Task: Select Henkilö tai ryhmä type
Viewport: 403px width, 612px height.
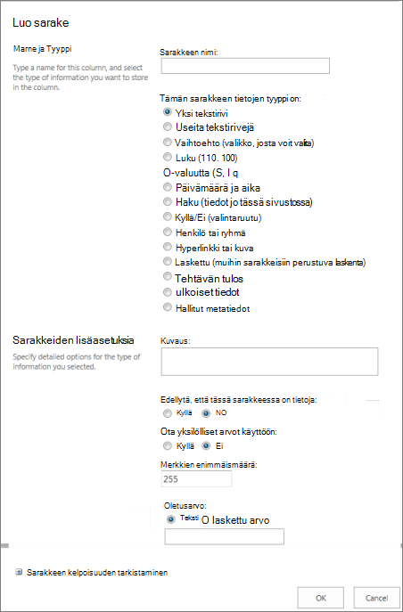Action: (x=167, y=232)
